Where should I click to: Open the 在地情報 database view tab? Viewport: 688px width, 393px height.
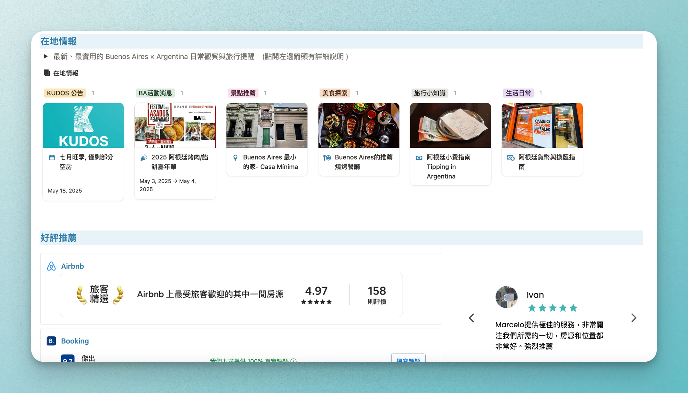[61, 73]
